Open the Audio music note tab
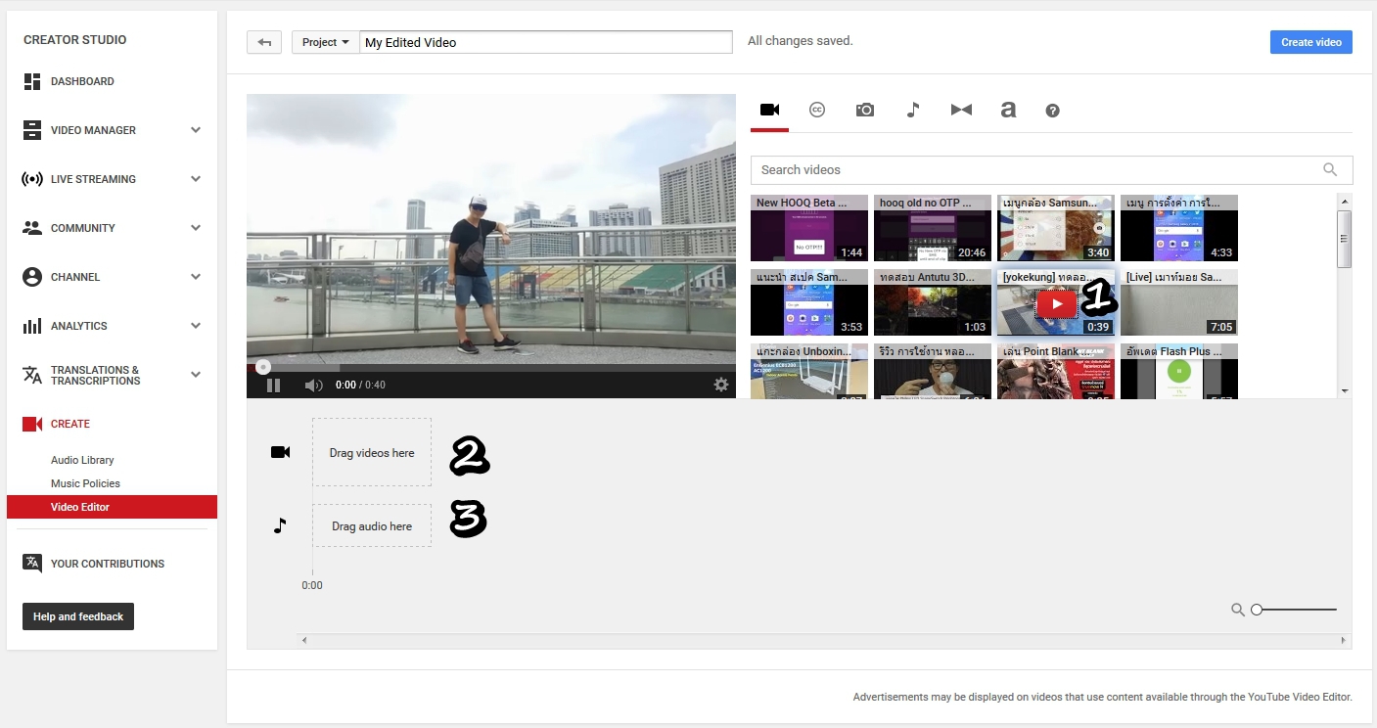This screenshot has width=1377, height=728. (x=913, y=110)
